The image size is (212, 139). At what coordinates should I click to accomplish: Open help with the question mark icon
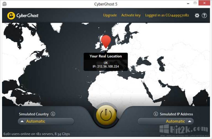[204, 15]
